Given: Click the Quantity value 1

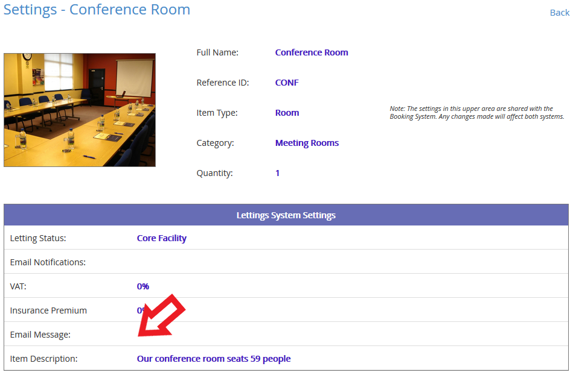Looking at the screenshot, I should pyautogui.click(x=277, y=173).
